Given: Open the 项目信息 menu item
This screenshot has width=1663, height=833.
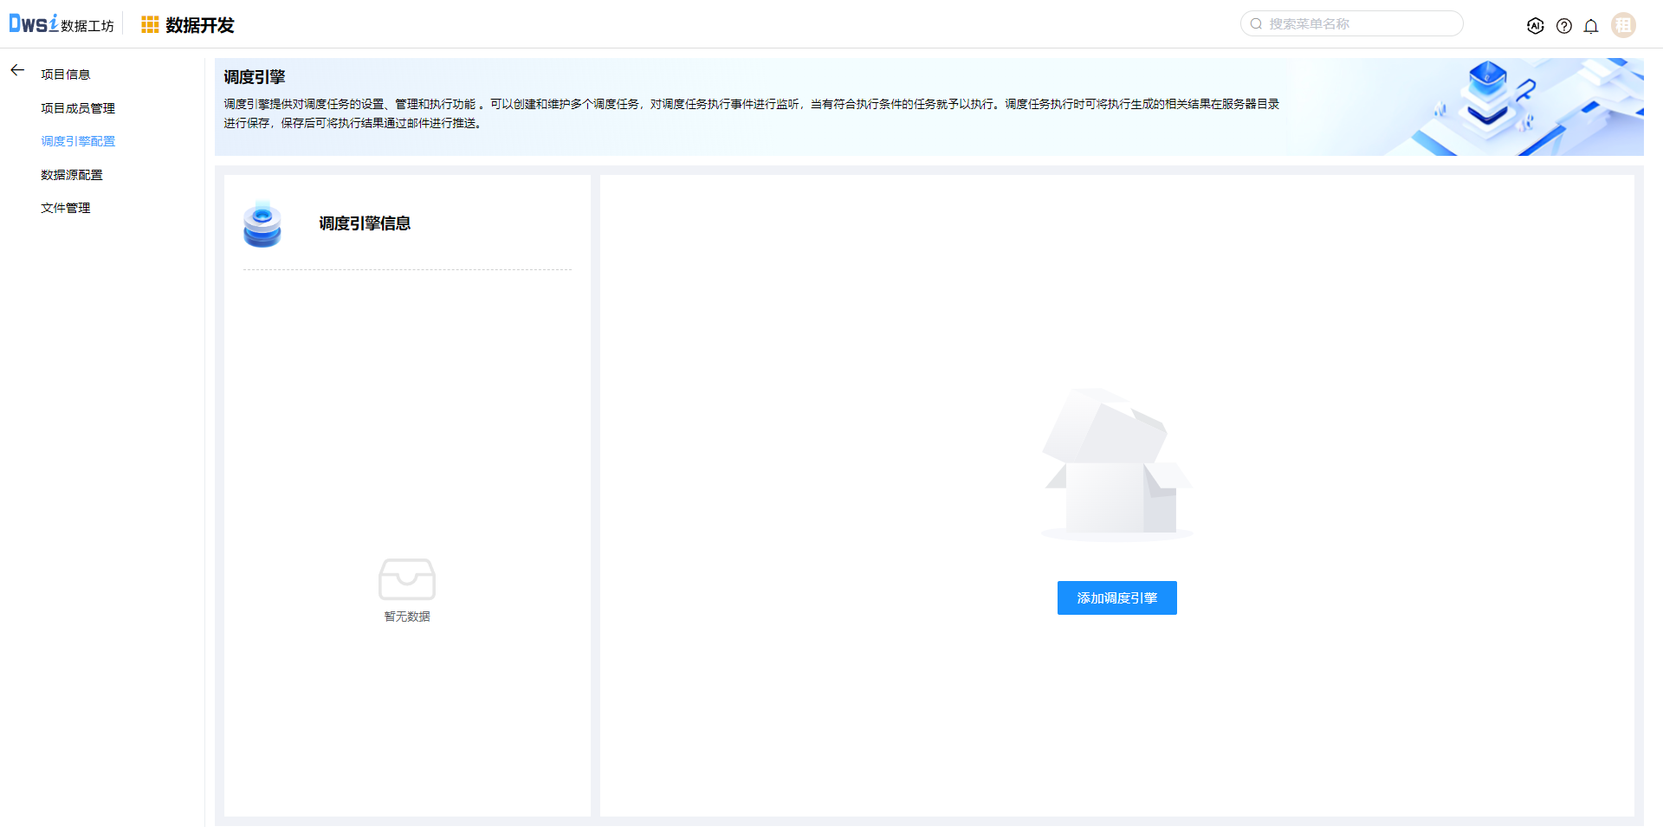Looking at the screenshot, I should 66,74.
